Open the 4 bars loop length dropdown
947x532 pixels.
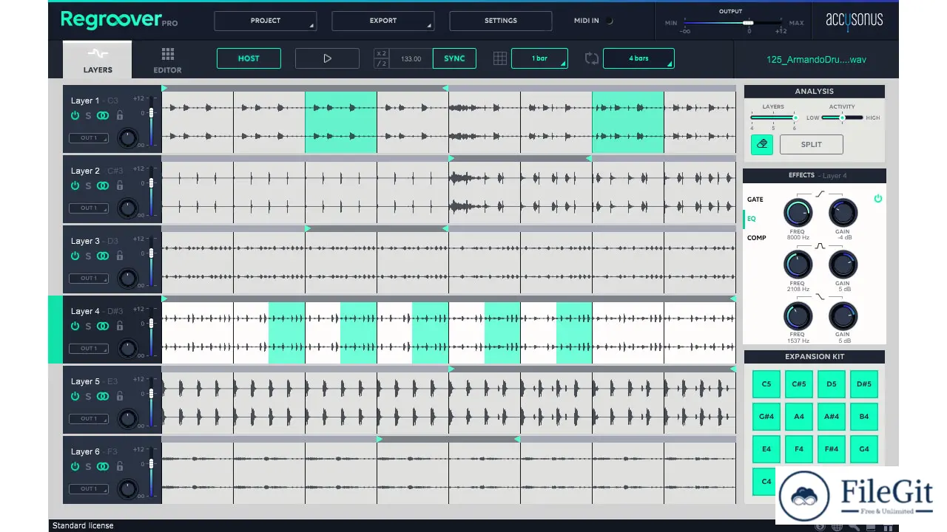[x=639, y=58]
